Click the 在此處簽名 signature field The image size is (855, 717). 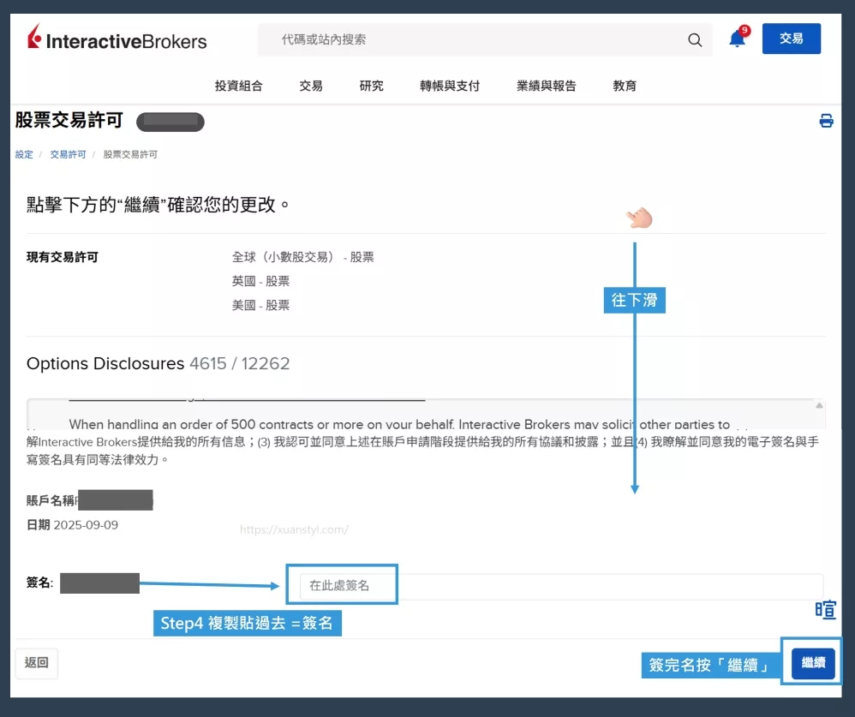[341, 584]
